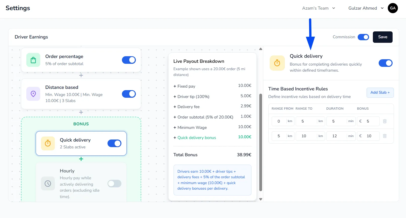Expand the Gulzar Ahmed user menu
Viewport: 406px width, 218px height.
pyautogui.click(x=366, y=8)
